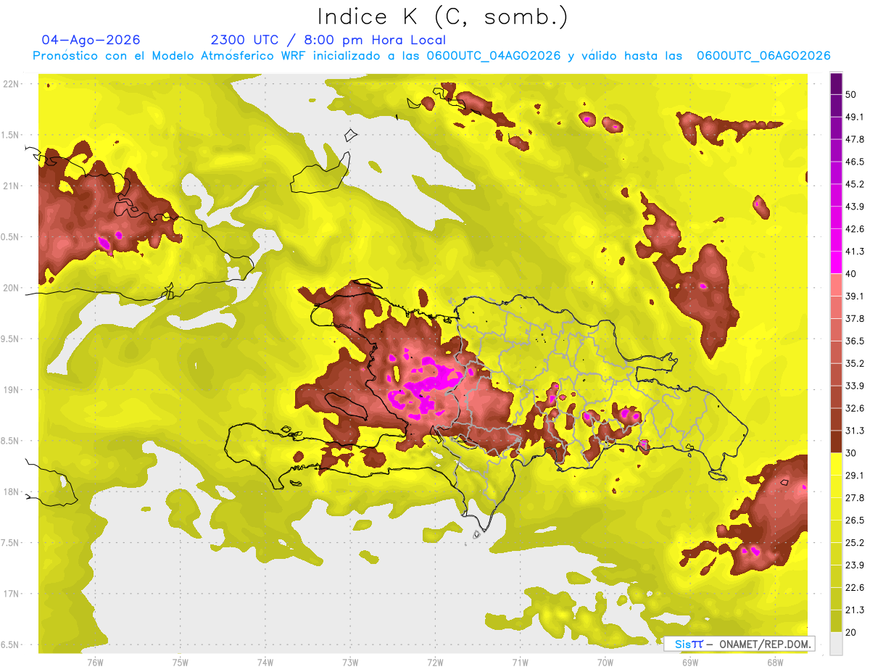870x672 pixels.
Task: Click the '22N' latitude label
Action: (x=12, y=83)
